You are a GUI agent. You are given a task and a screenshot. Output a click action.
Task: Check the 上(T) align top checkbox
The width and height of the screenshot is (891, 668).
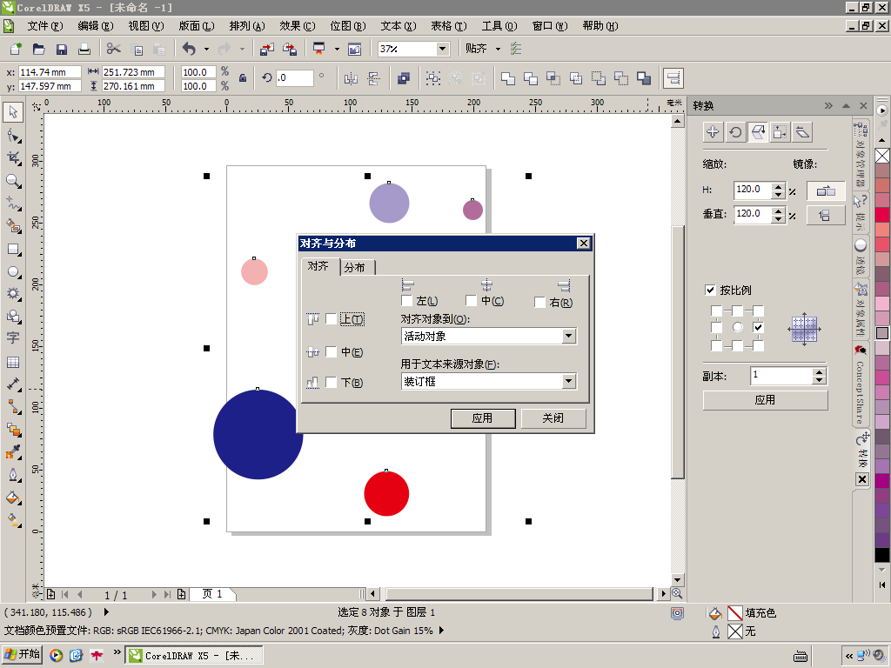[331, 319]
